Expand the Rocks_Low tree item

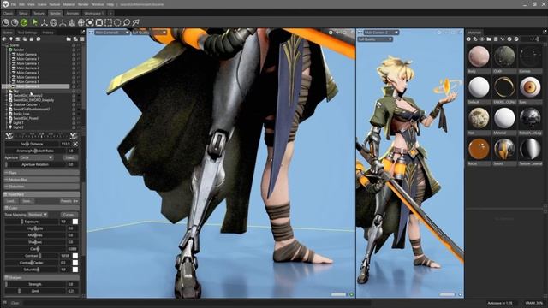point(6,114)
